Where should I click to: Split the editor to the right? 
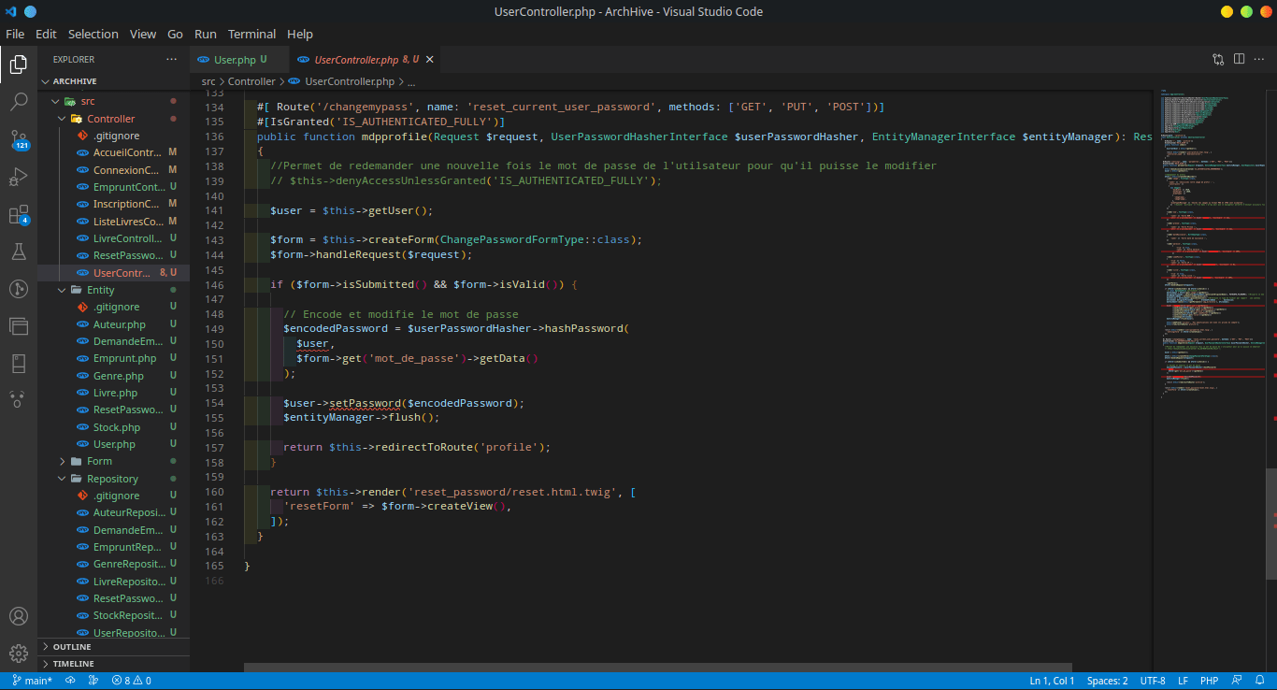(x=1239, y=59)
